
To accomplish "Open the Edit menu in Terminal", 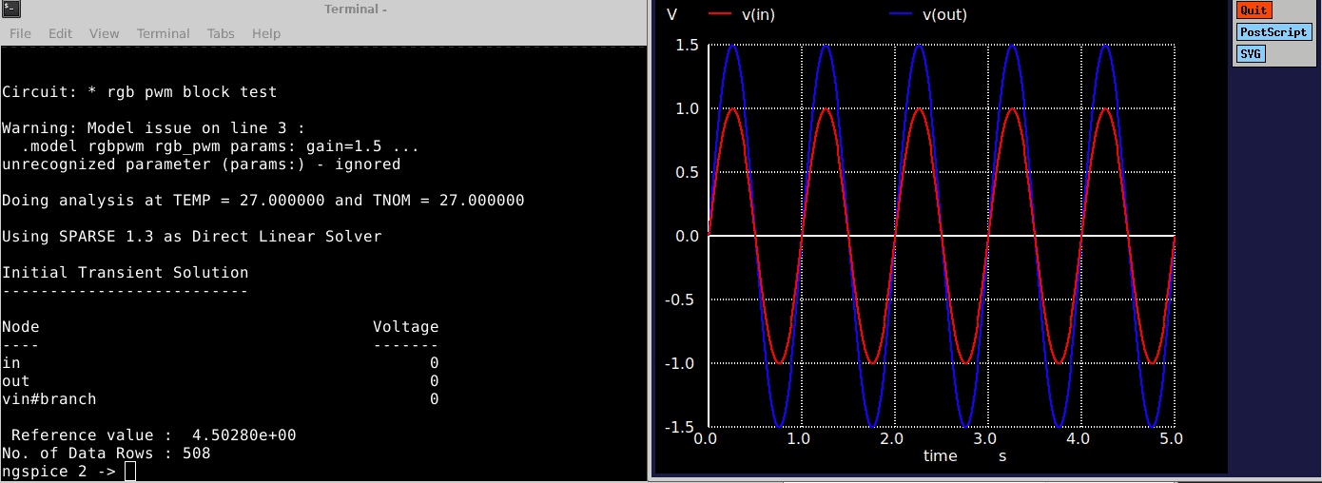I will (x=60, y=33).
